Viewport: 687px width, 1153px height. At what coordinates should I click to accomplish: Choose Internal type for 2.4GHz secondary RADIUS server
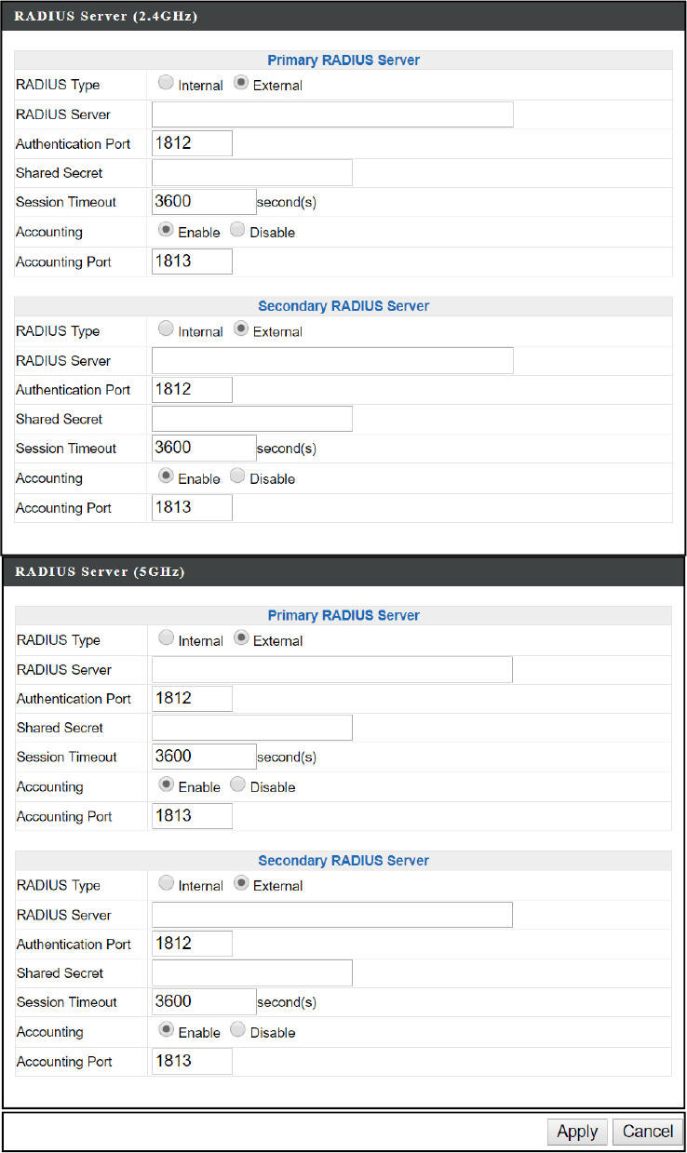166,329
